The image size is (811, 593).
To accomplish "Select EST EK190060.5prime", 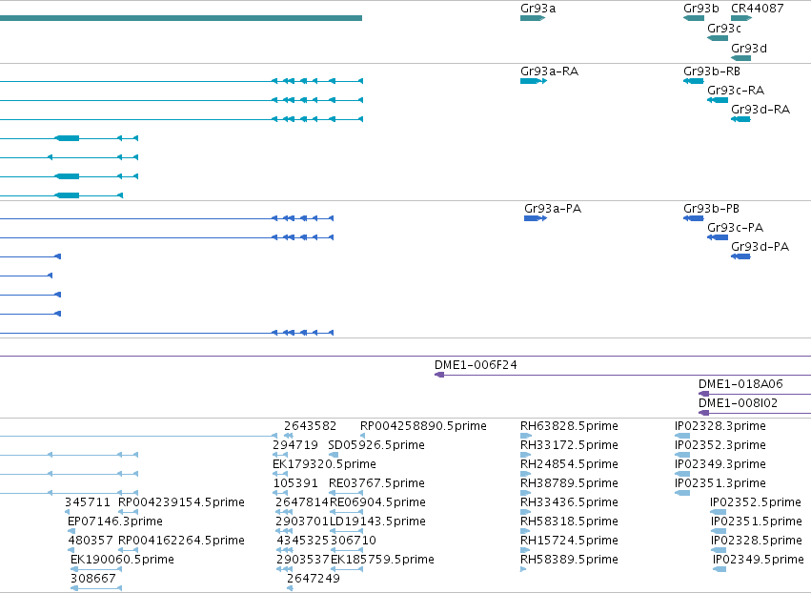I will tap(122, 560).
